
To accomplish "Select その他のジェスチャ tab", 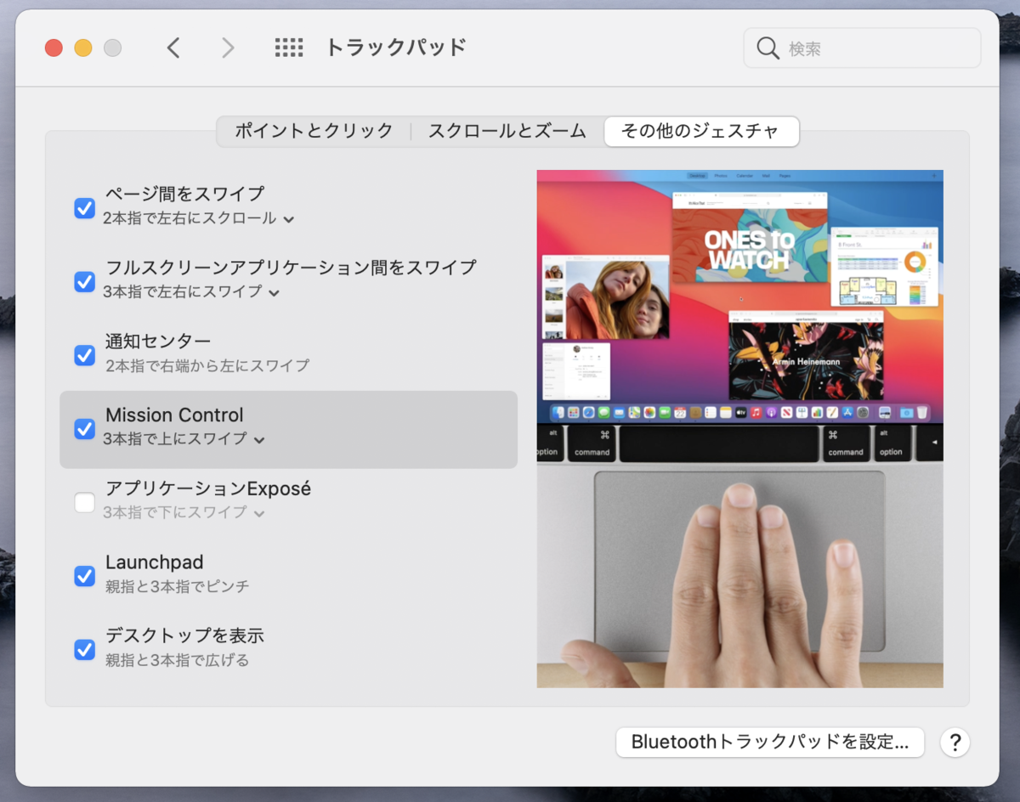I will pos(701,131).
